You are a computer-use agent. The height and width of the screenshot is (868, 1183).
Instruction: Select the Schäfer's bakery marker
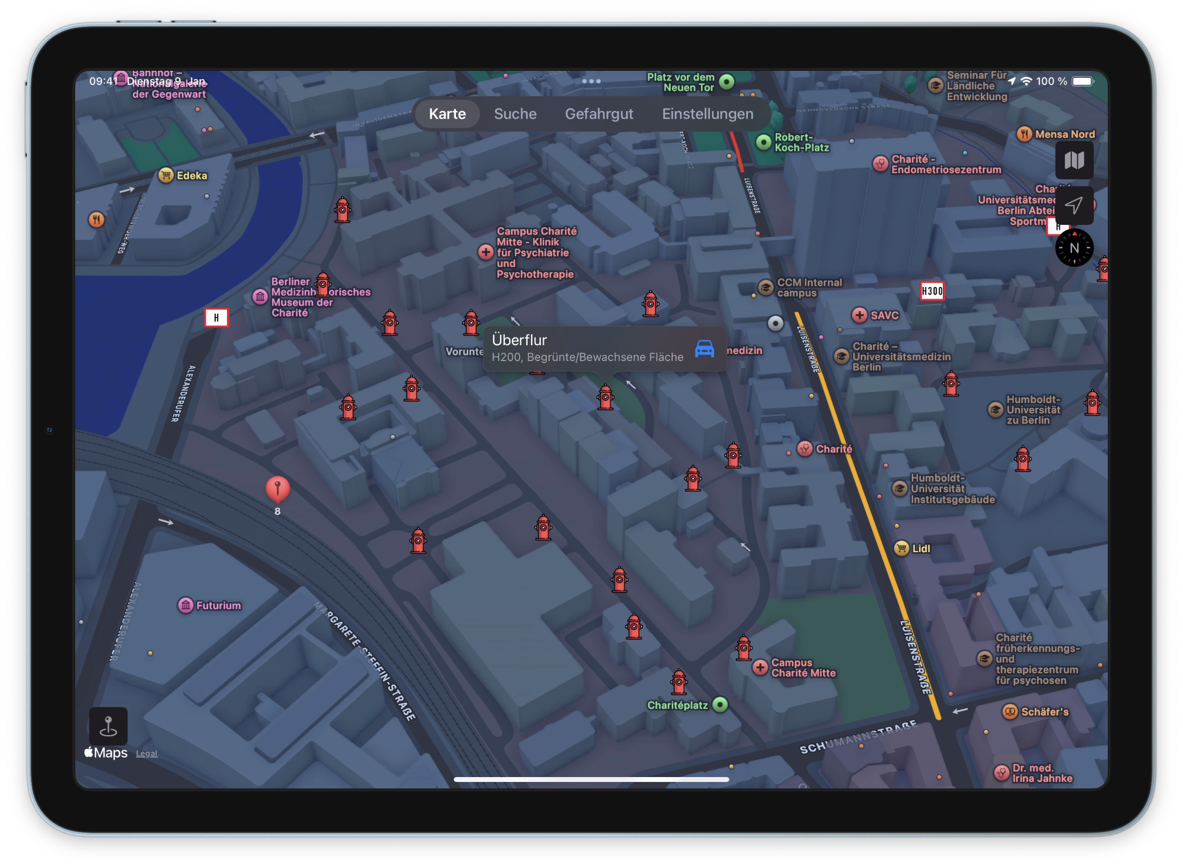click(x=1009, y=711)
